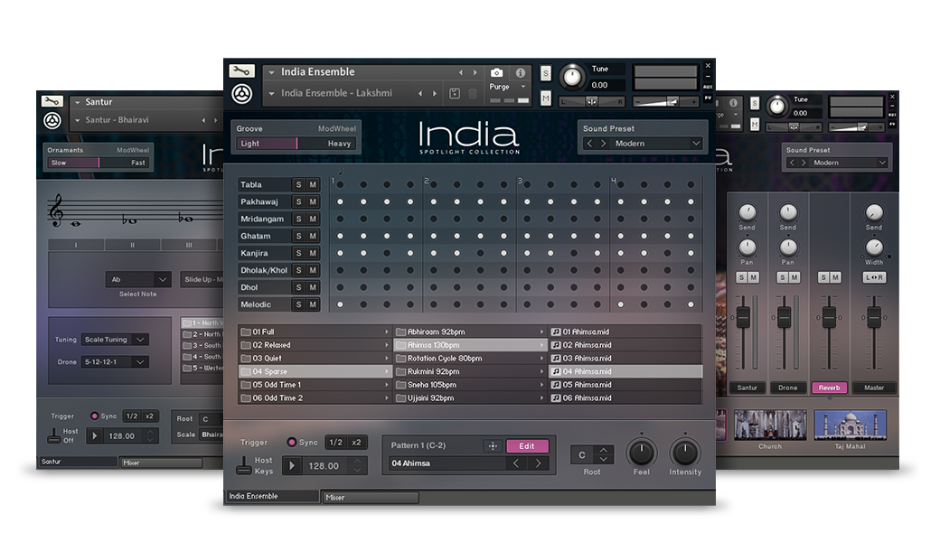This screenshot has height=542, width=940.
Task: Solo the Melodic track
Action: pyautogui.click(x=298, y=304)
